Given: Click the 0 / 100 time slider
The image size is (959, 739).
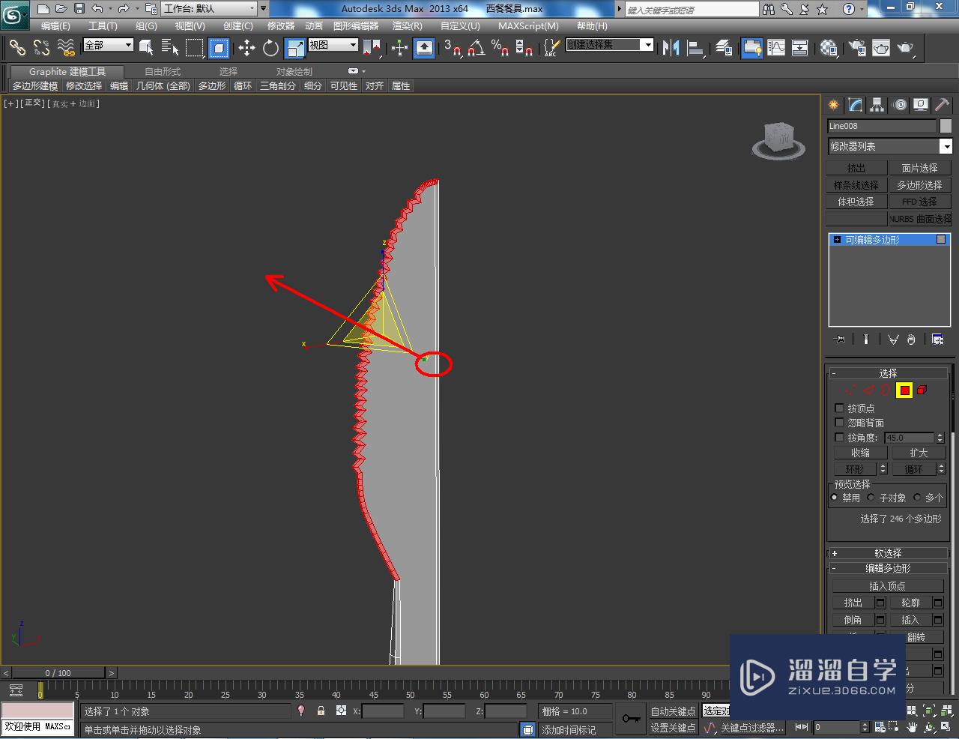Looking at the screenshot, I should [58, 673].
